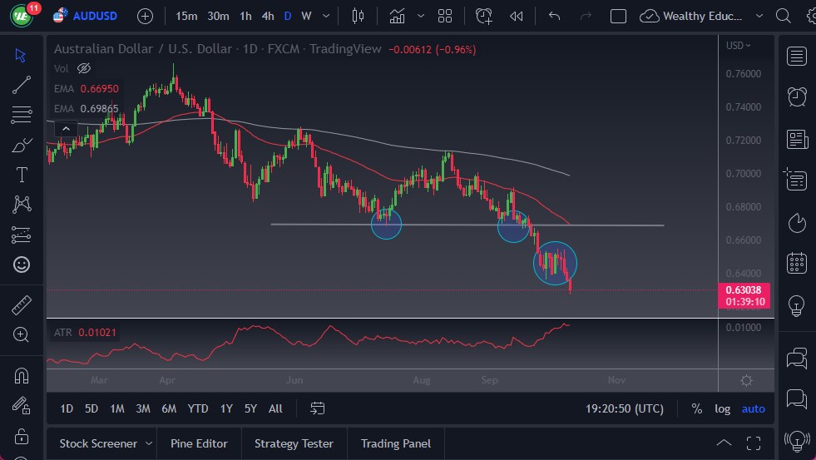This screenshot has width=816, height=460.
Task: Collapse the indicator legend chevron
Action: pos(64,128)
